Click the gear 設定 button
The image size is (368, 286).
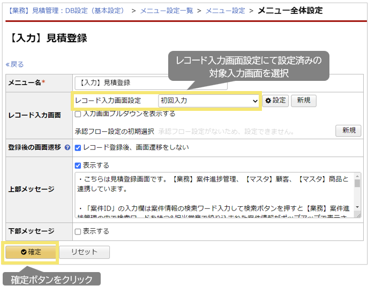(275, 101)
